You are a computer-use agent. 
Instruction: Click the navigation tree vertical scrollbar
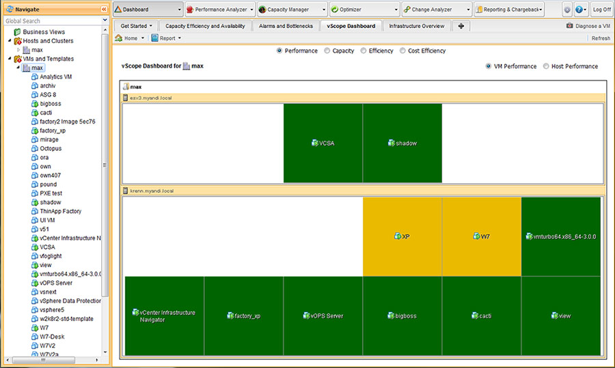click(x=105, y=165)
